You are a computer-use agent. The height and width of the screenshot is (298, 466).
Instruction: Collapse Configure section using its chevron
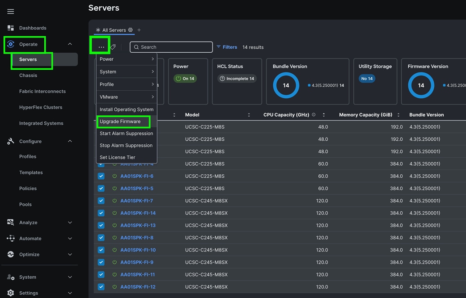coord(70,141)
